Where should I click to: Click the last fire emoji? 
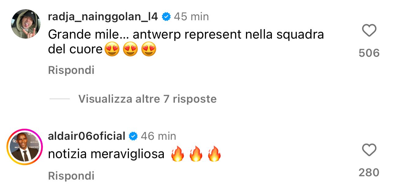214,154
